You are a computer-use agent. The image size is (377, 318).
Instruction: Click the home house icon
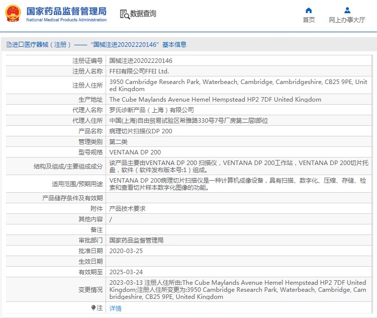(x=309, y=11)
